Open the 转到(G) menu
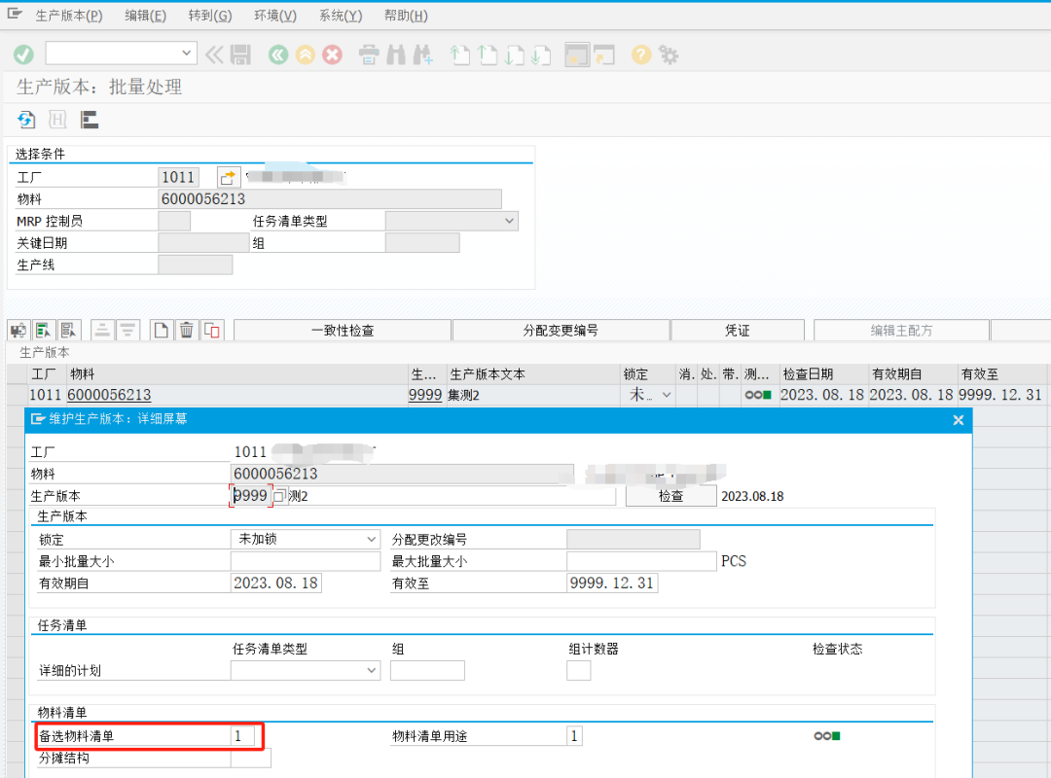The image size is (1051, 778). tap(210, 16)
